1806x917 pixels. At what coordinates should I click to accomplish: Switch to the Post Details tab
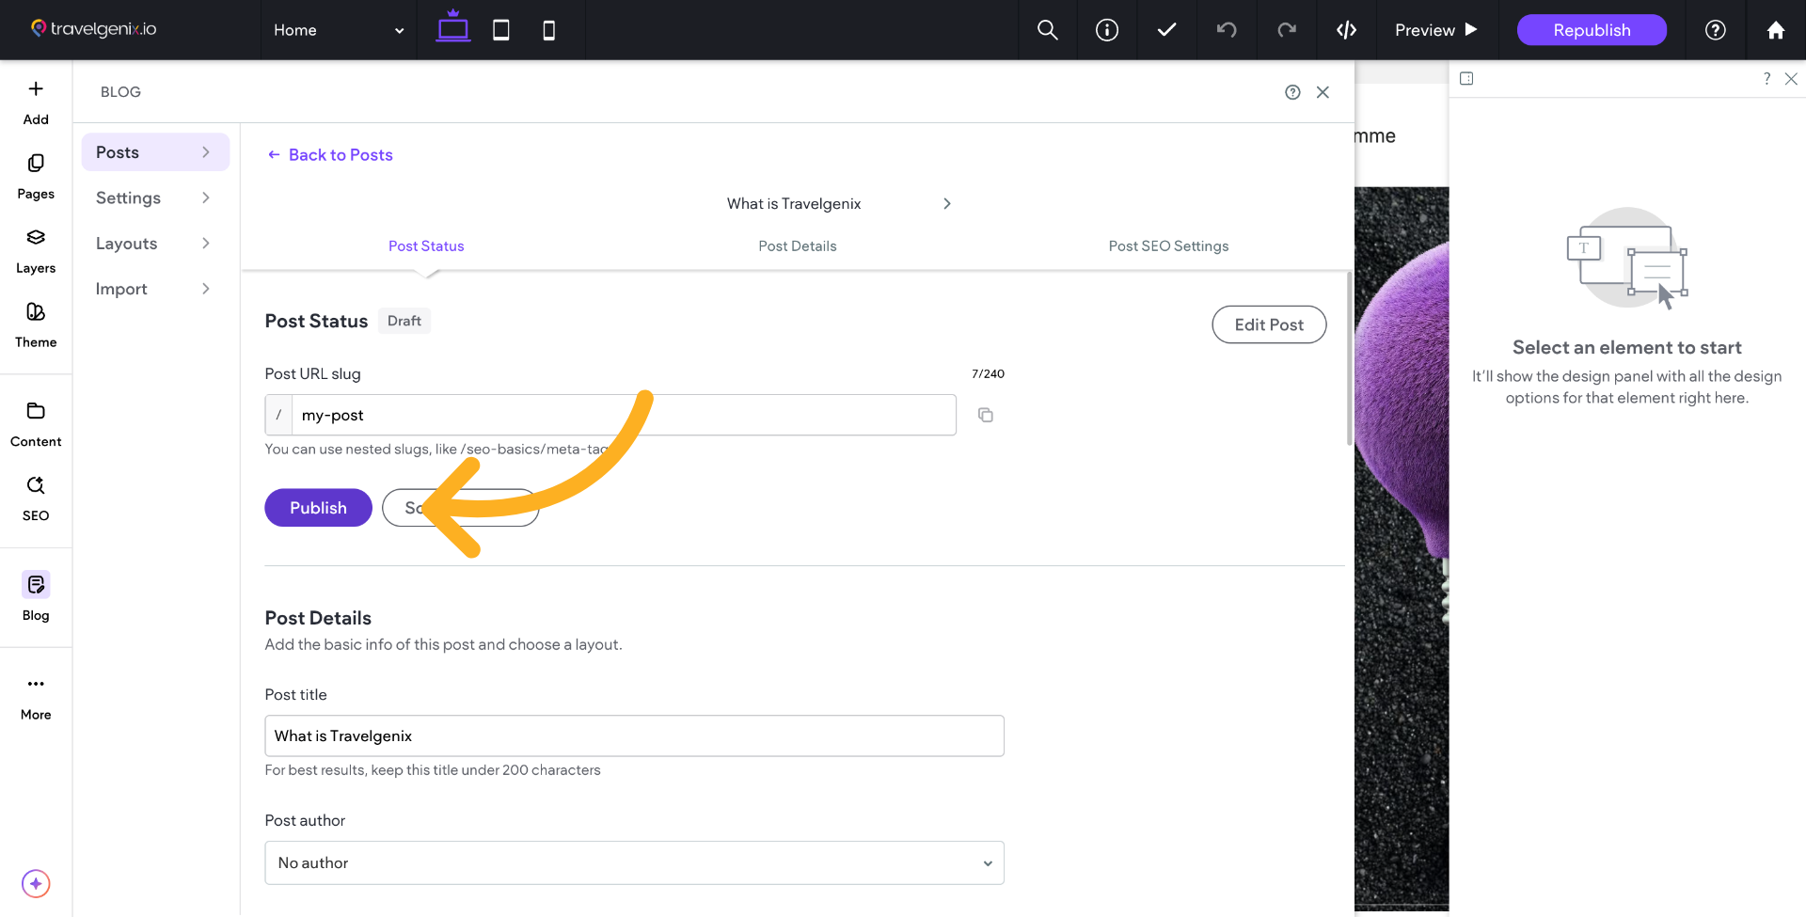(x=797, y=245)
